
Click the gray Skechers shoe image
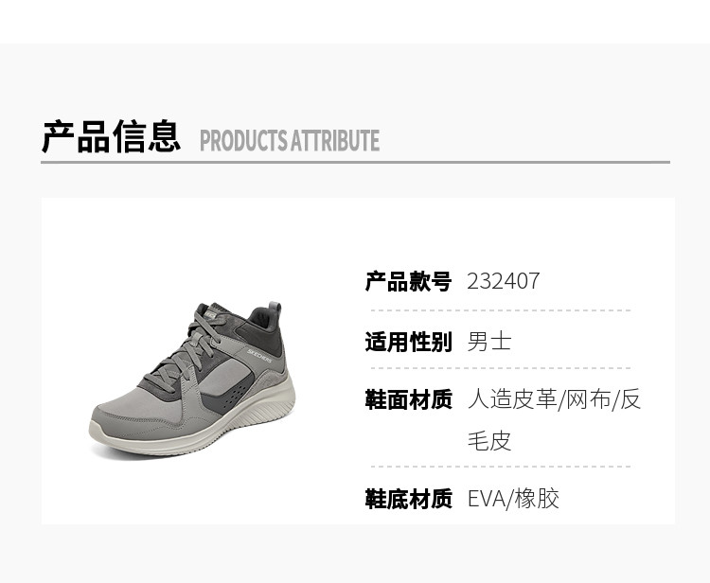pos(192,380)
